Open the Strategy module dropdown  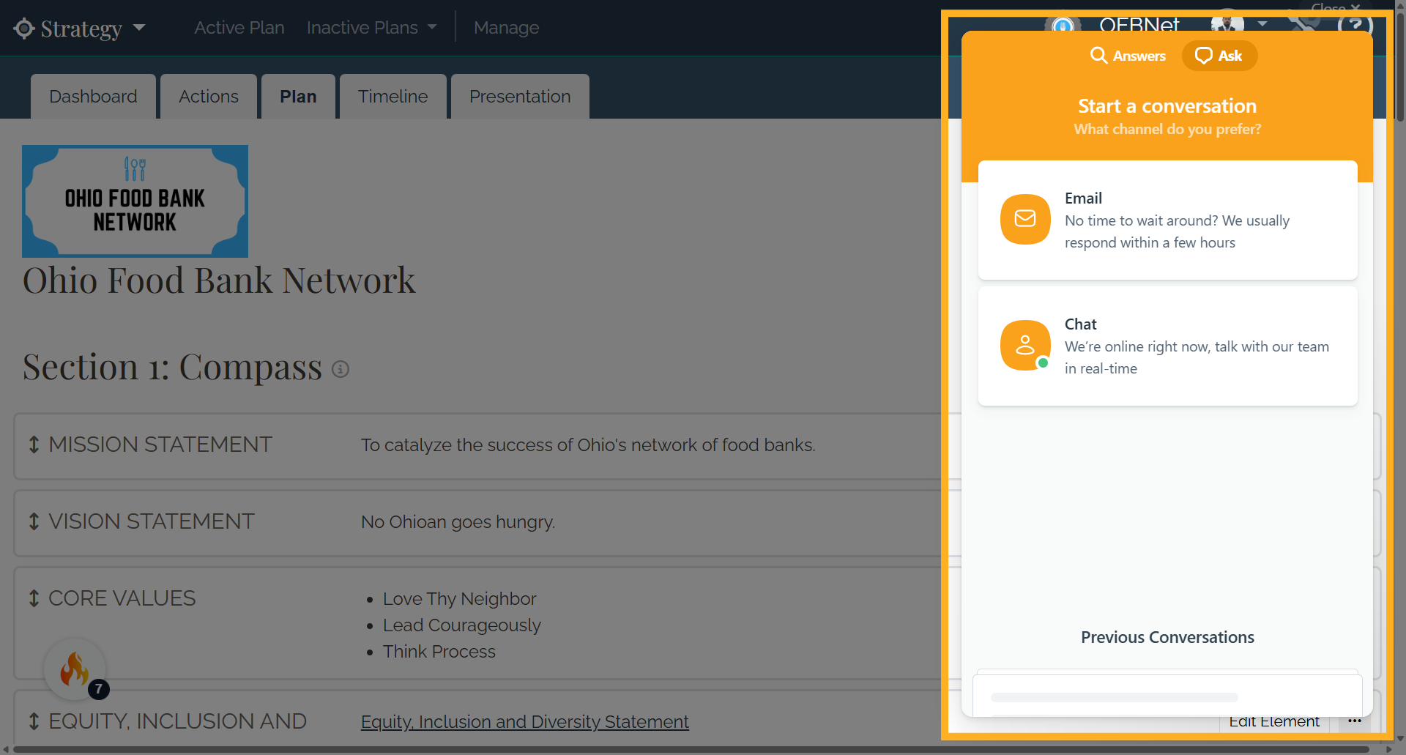79,29
